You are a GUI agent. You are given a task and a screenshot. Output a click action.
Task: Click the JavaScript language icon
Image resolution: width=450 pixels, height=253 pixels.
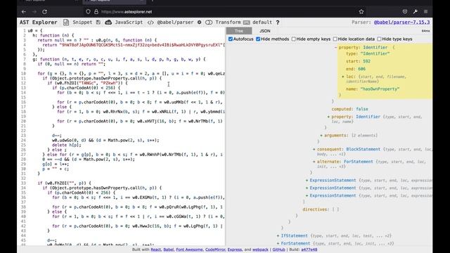tap(108, 22)
